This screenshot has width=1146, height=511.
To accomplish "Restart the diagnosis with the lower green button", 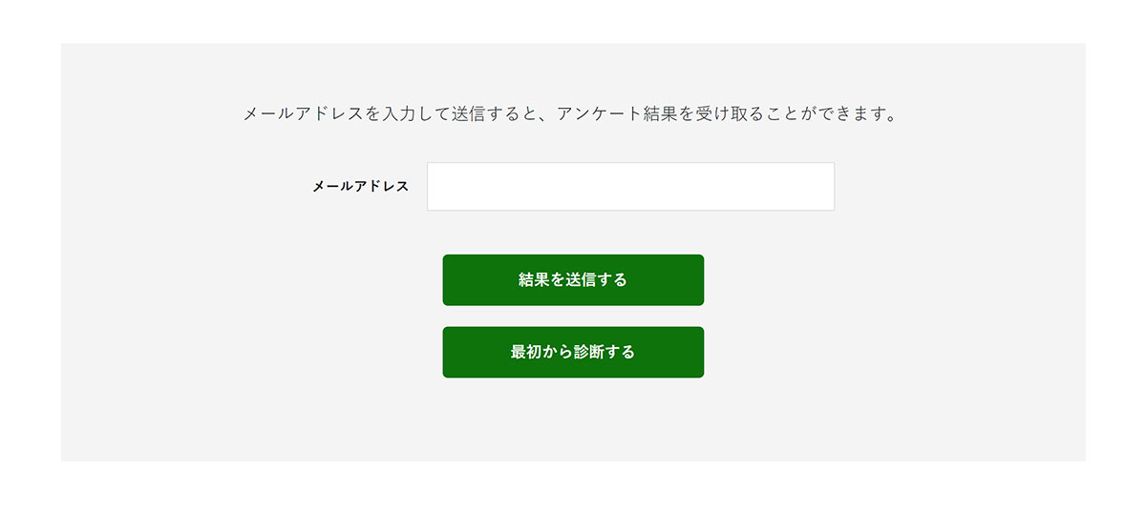I will [x=573, y=352].
